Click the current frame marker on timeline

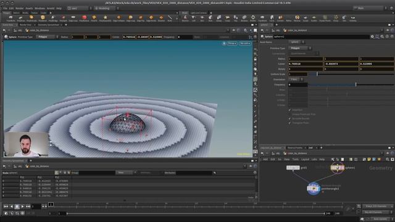click(51, 204)
